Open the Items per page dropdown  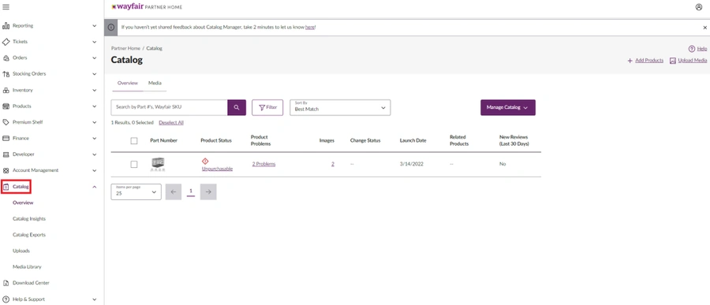tap(136, 192)
